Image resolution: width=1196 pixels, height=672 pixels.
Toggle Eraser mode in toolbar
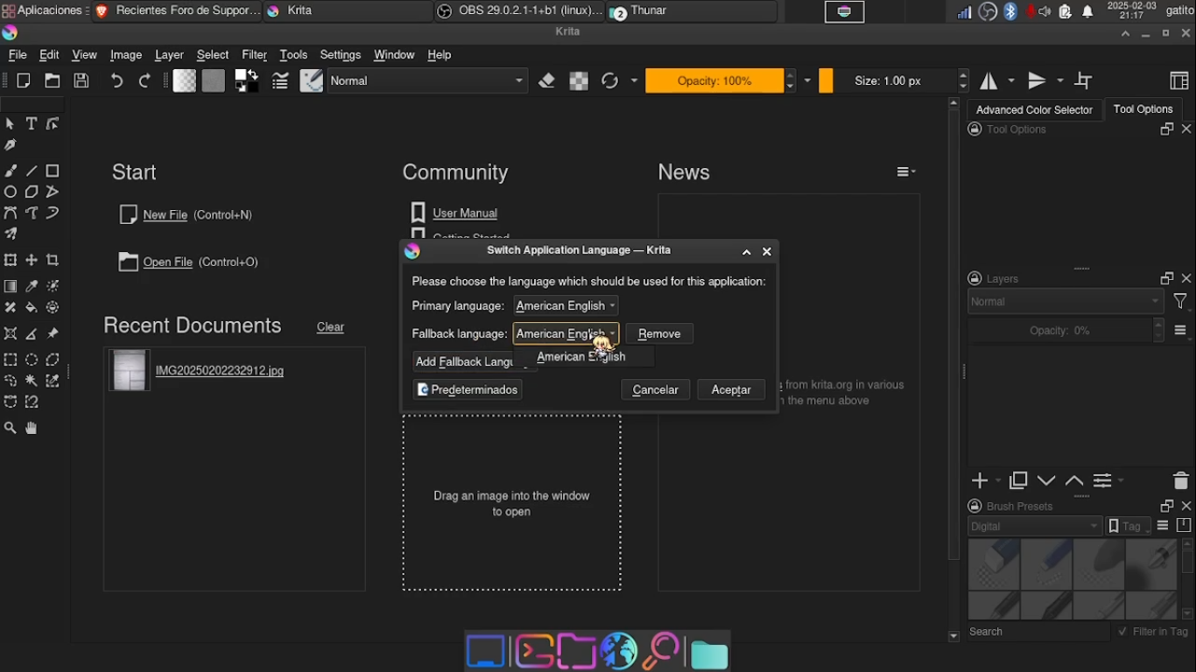[547, 80]
